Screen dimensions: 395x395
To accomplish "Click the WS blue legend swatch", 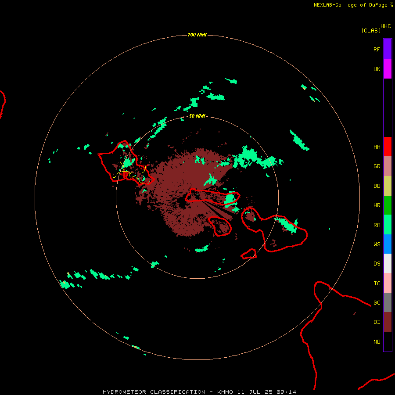I will point(388,244).
